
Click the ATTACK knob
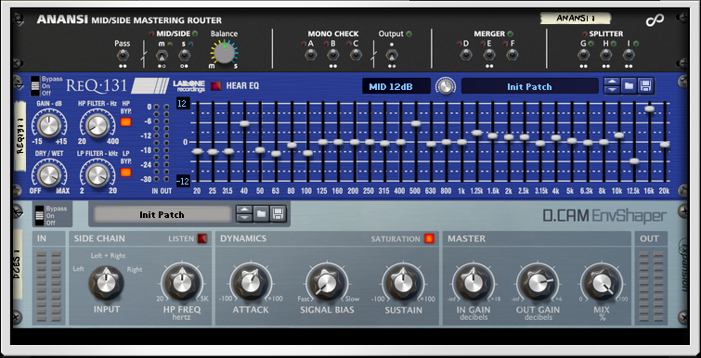(251, 283)
